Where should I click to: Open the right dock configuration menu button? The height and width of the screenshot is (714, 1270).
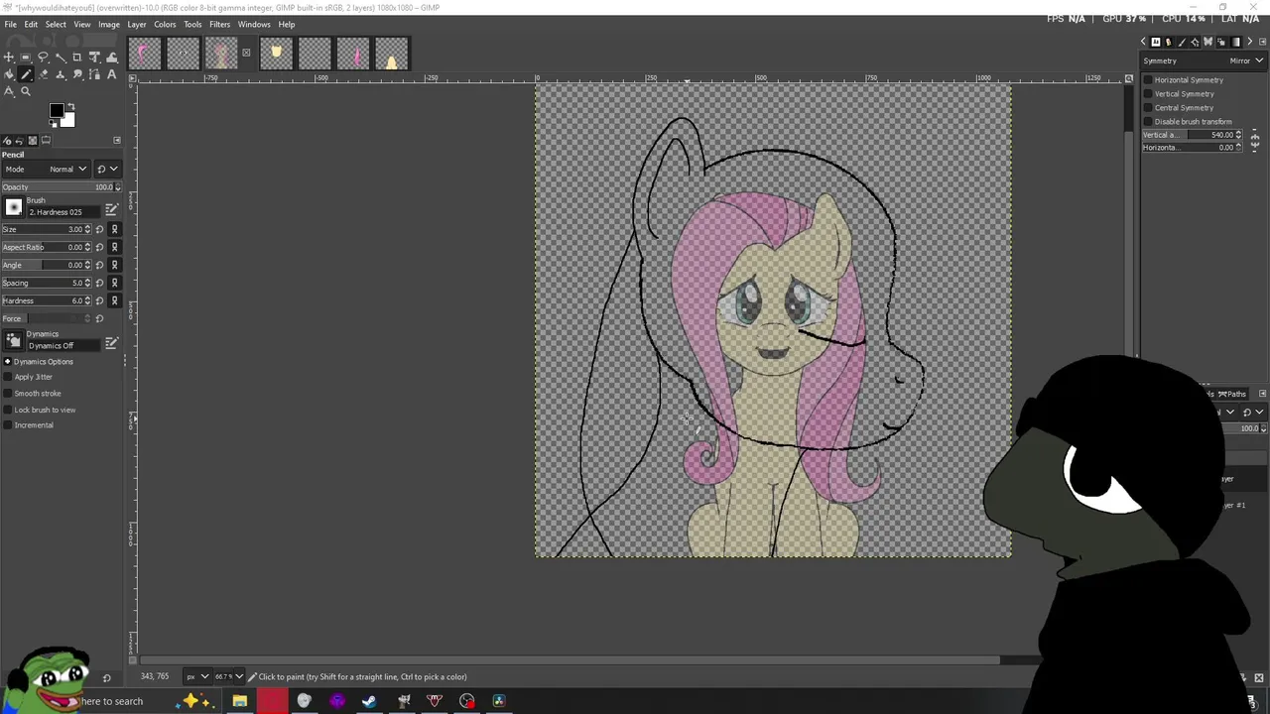pyautogui.click(x=1262, y=42)
